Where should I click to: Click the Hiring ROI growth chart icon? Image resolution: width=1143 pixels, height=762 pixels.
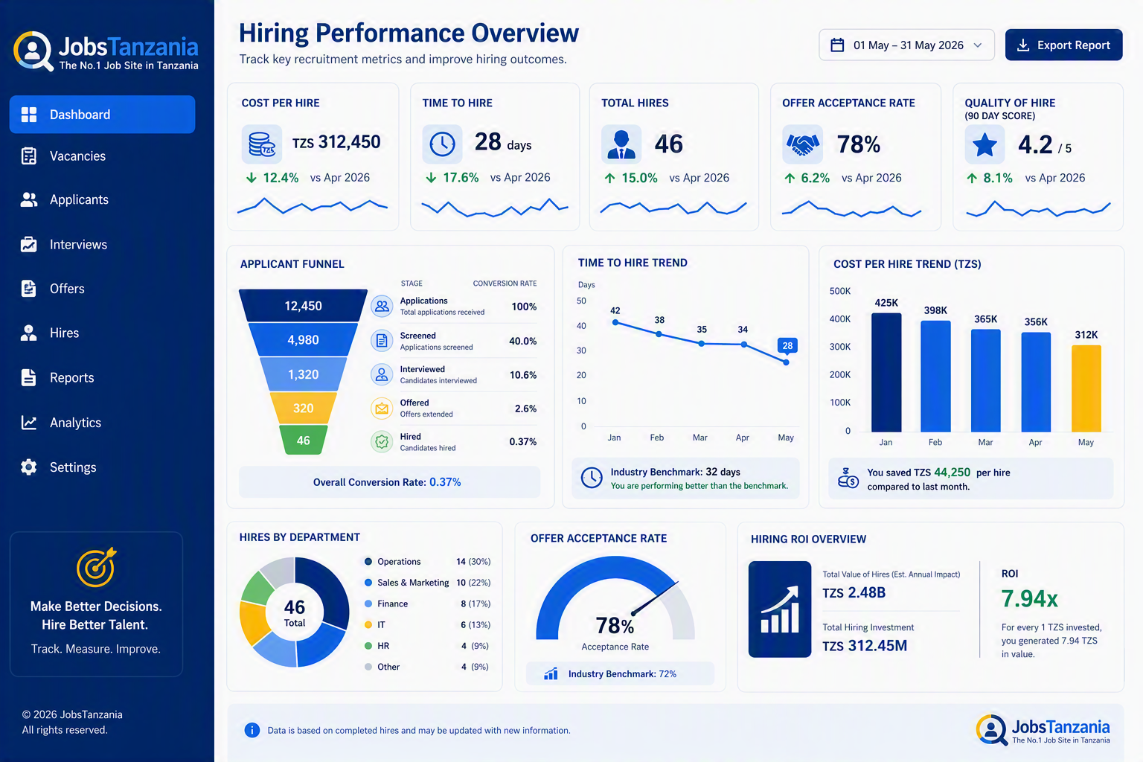point(780,609)
